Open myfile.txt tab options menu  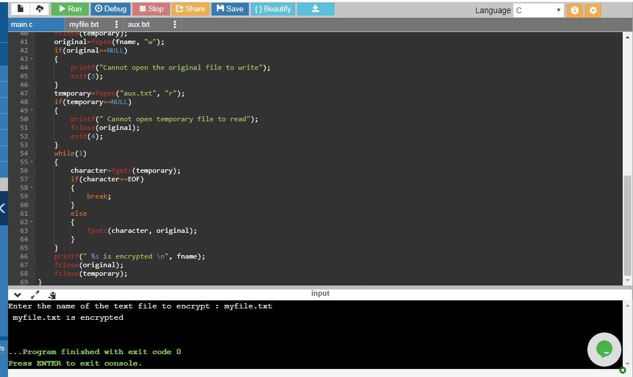[x=116, y=24]
